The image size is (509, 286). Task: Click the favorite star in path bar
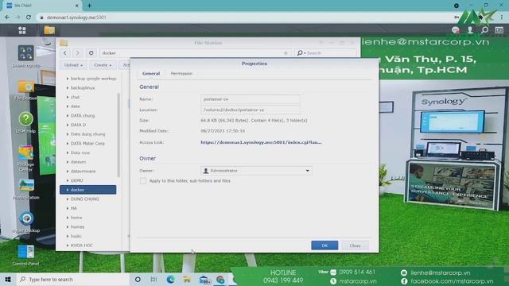click(286, 53)
